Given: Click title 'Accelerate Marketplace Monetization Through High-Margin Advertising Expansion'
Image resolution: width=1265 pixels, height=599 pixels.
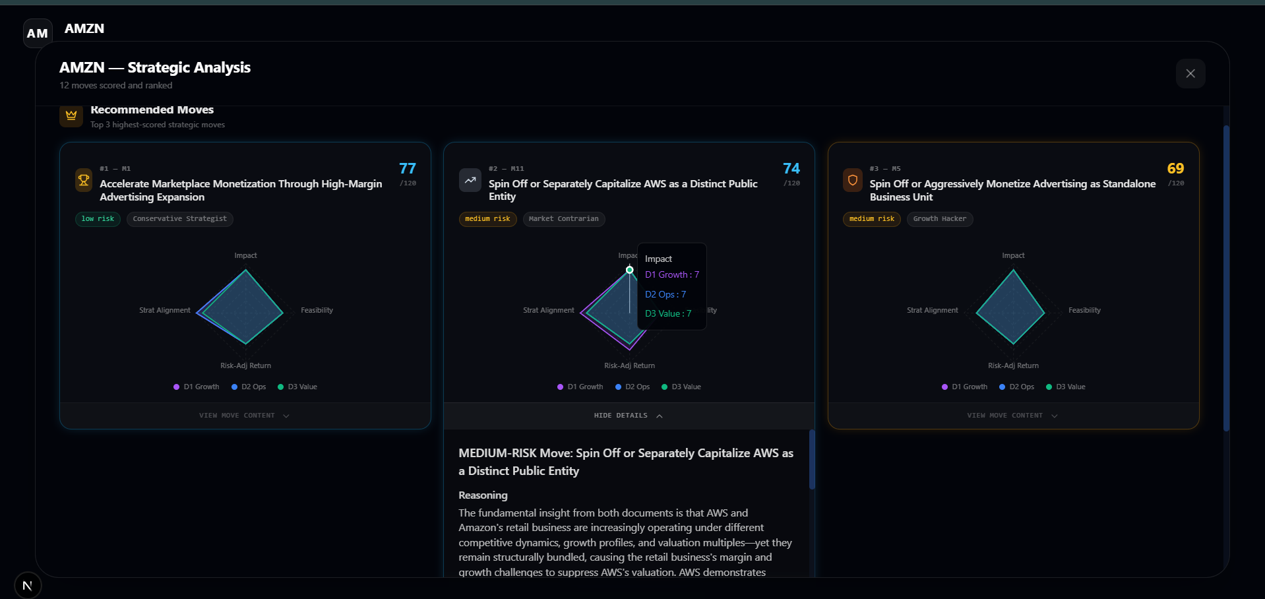Looking at the screenshot, I should click(241, 190).
